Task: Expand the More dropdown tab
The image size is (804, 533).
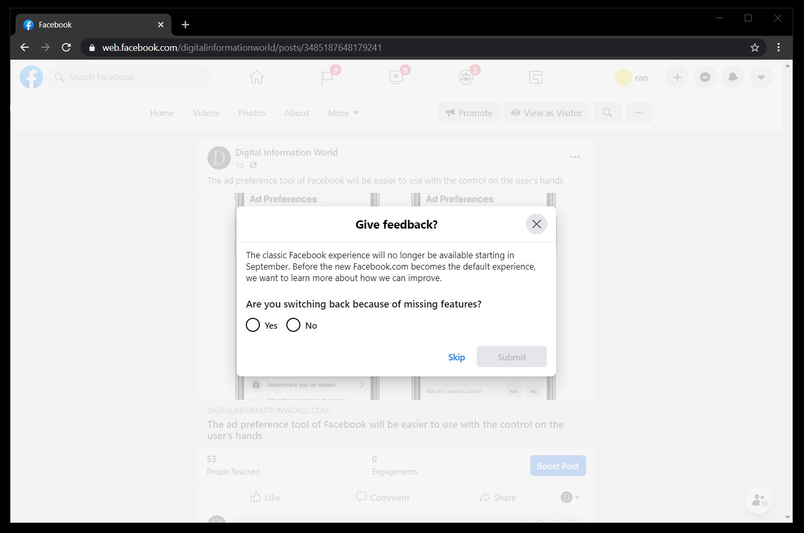Action: 343,113
